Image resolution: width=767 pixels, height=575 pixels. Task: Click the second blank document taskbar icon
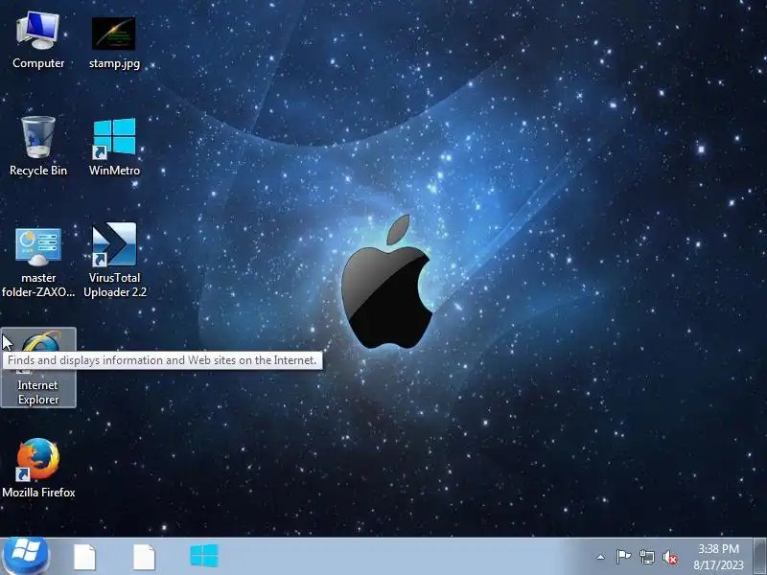145,557
